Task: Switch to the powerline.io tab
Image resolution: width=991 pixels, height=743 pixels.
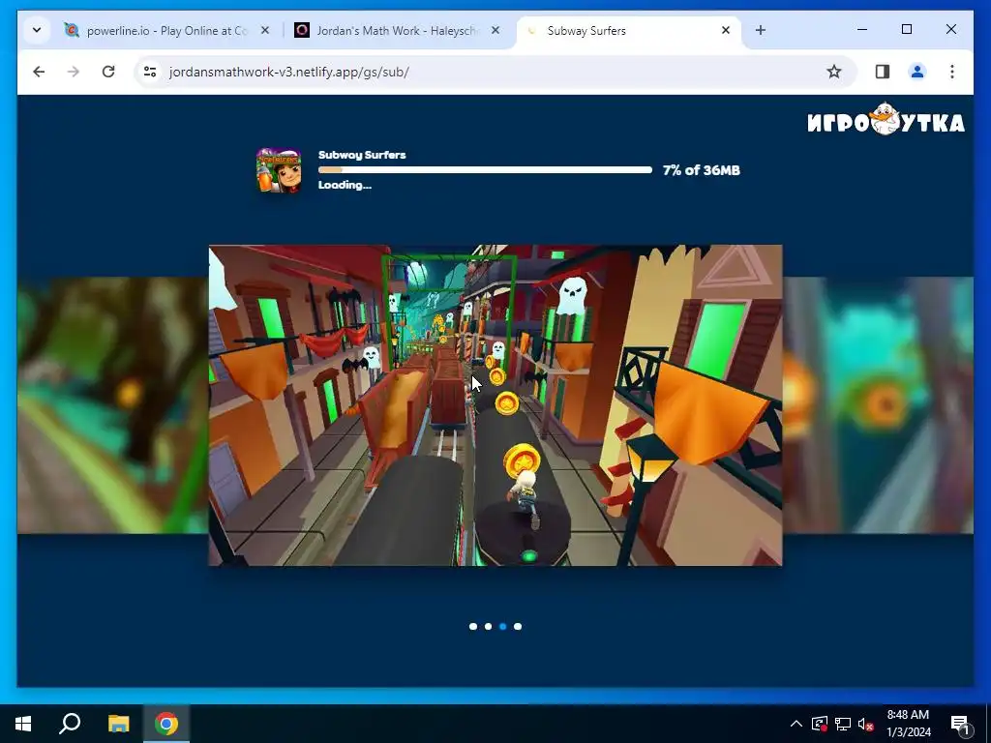Action: (x=166, y=30)
